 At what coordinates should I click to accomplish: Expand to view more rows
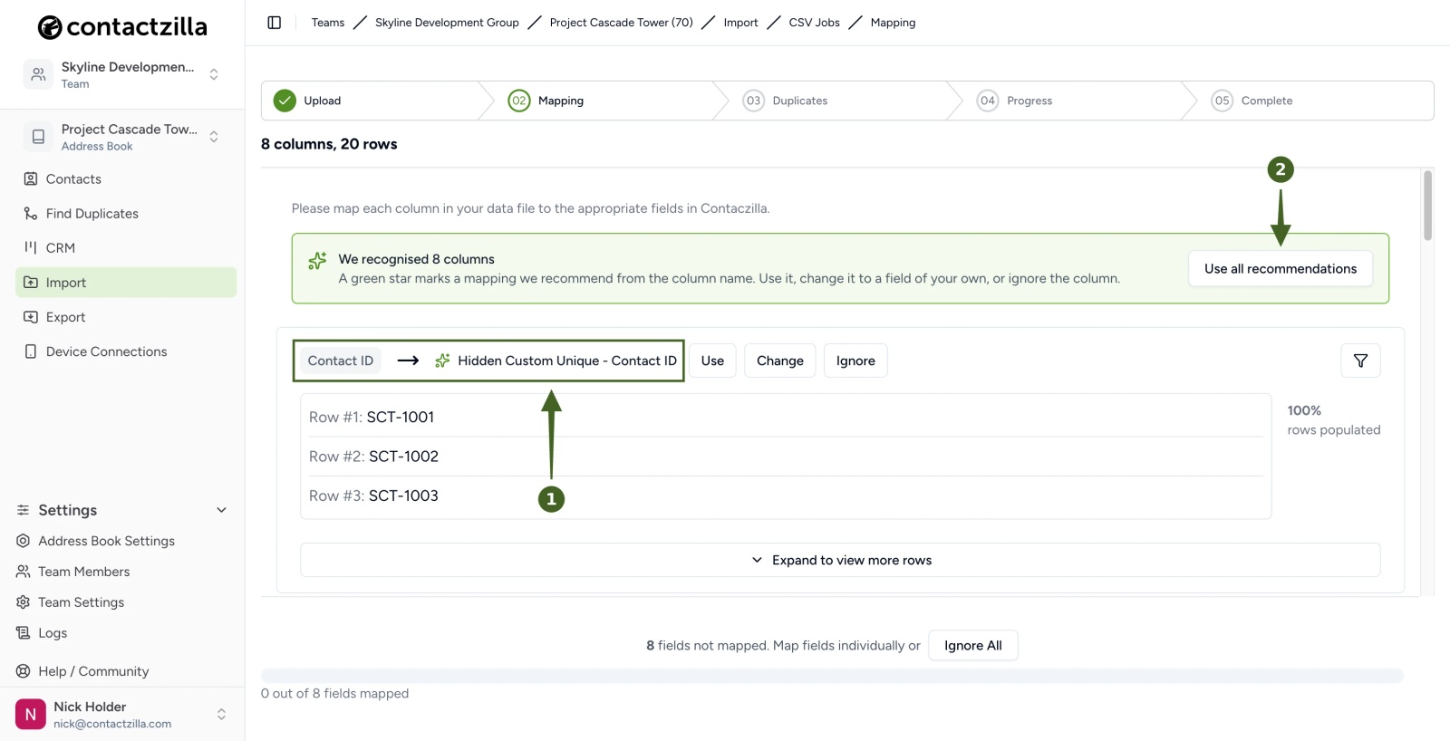click(840, 560)
